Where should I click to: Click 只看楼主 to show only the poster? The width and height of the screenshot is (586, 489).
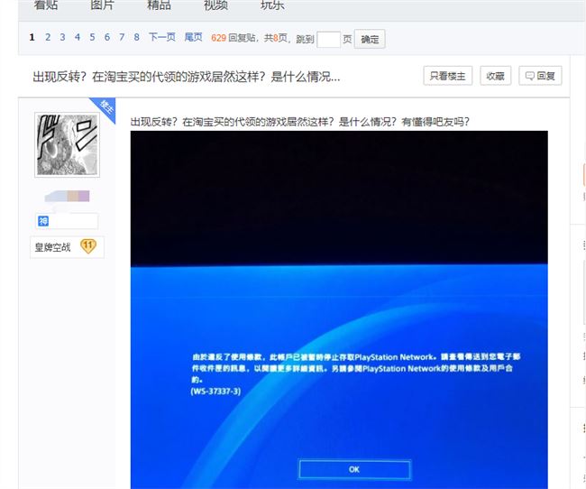click(x=448, y=76)
